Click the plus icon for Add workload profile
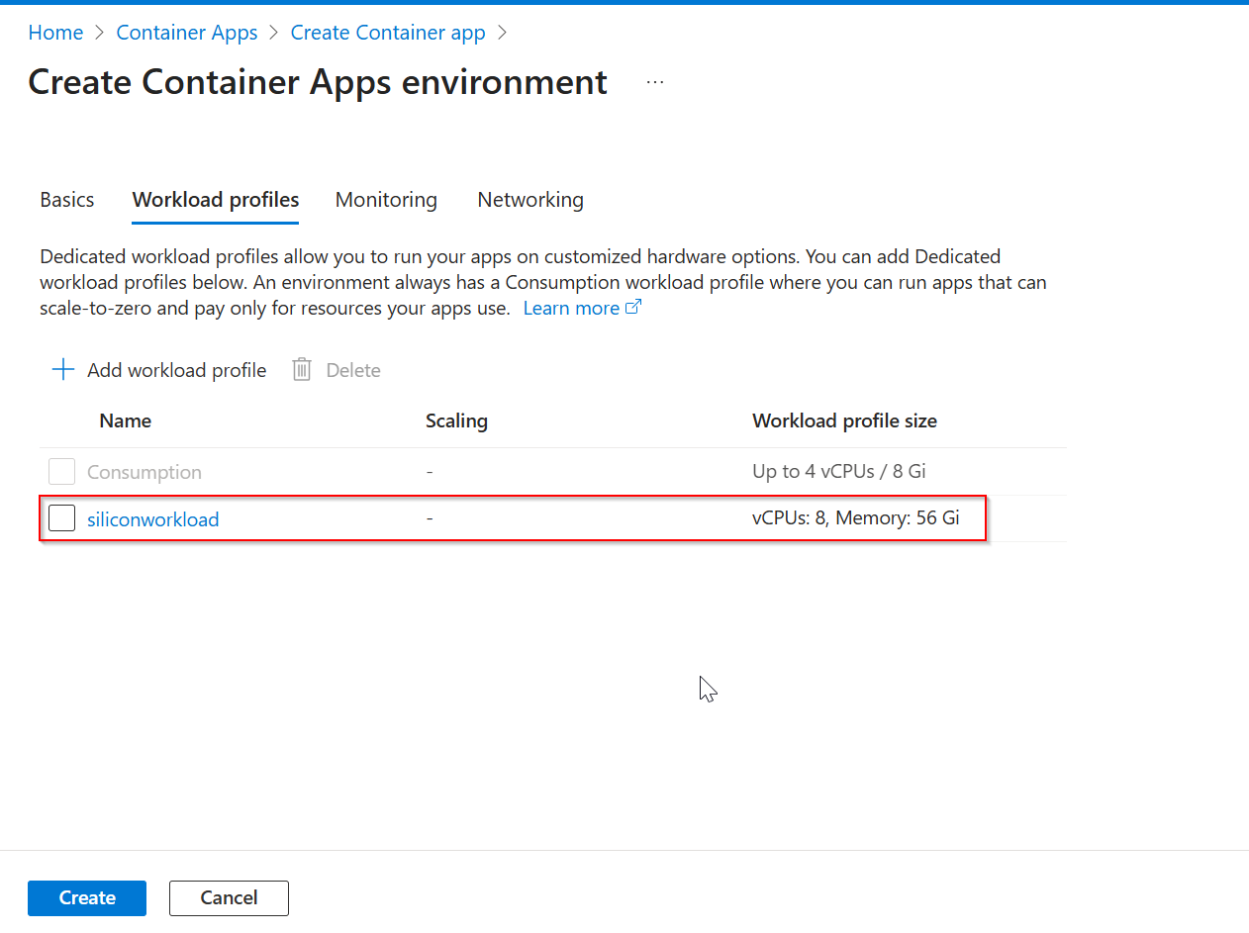The image size is (1249, 933). point(63,370)
